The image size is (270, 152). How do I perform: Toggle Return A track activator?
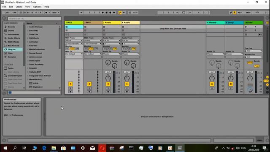pos(212,84)
